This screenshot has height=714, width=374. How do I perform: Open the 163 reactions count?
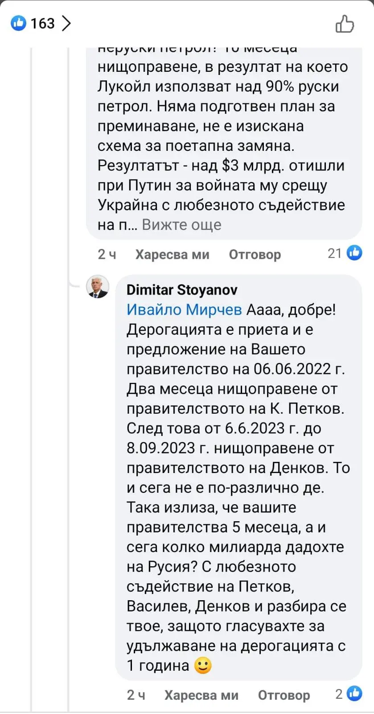(x=42, y=23)
